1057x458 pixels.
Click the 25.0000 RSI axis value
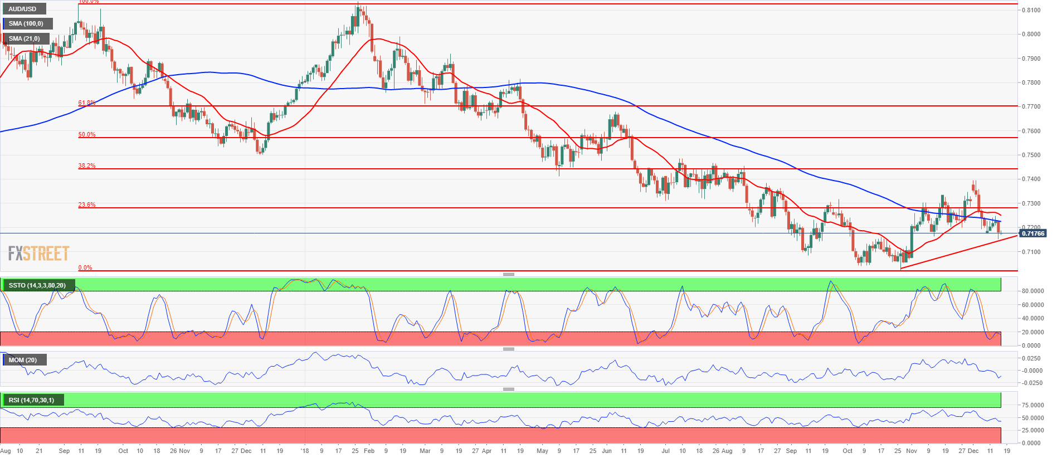[x=1032, y=430]
